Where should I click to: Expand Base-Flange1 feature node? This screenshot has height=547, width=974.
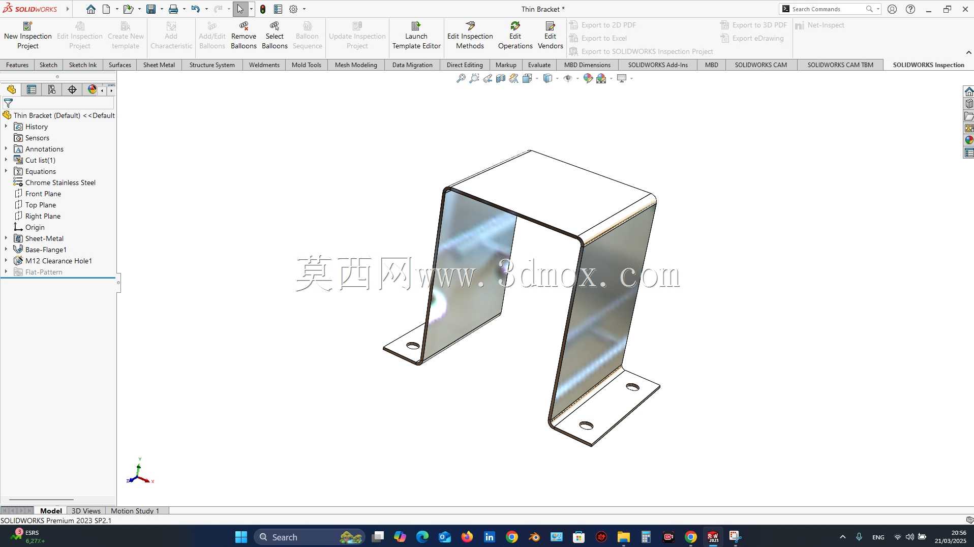[x=6, y=249]
